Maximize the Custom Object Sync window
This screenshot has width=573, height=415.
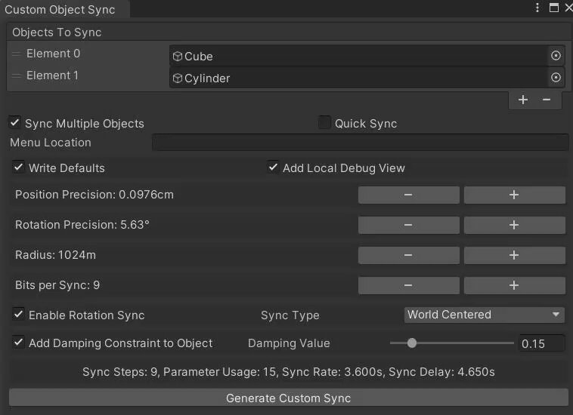(553, 8)
